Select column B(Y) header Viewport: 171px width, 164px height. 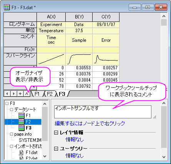tap(79, 17)
